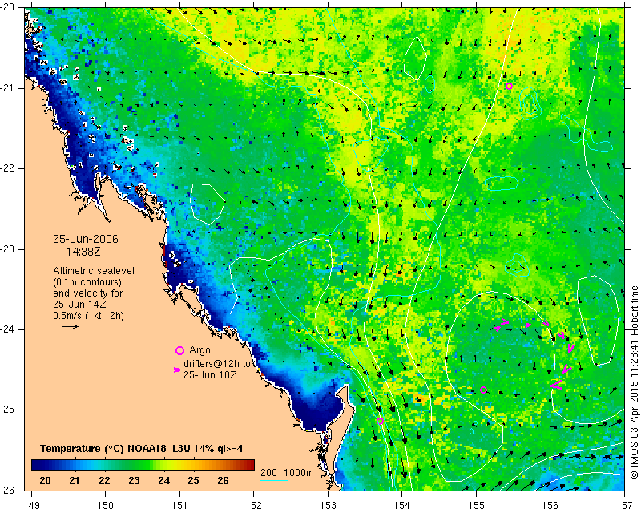Click the '25-Jun 14Z' text line
Screen dimensions: 641x513
tap(79, 305)
